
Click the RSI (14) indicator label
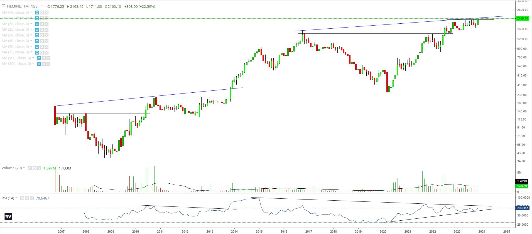pyautogui.click(x=8, y=198)
